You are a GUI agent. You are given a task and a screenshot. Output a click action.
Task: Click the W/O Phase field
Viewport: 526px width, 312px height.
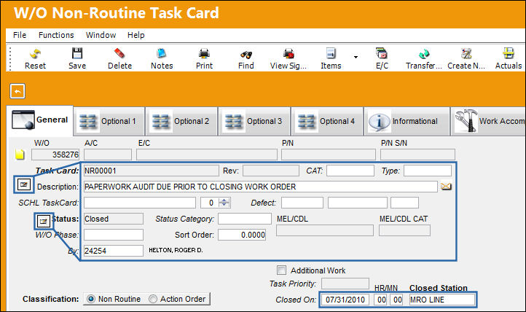114,235
